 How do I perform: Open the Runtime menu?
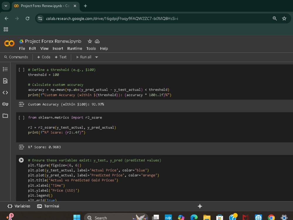[x=75, y=48]
